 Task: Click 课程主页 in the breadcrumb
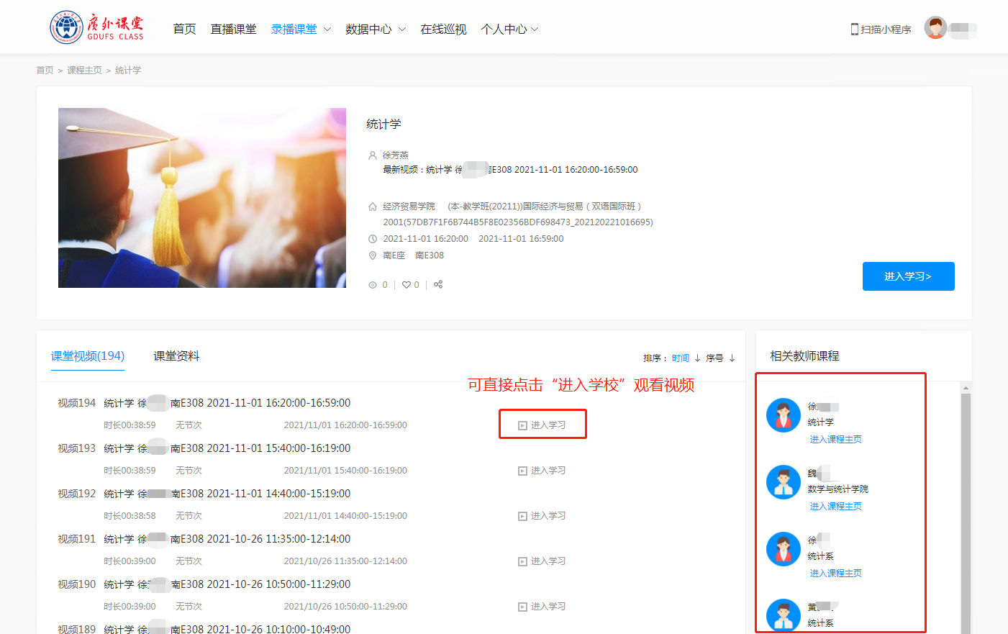coord(84,71)
